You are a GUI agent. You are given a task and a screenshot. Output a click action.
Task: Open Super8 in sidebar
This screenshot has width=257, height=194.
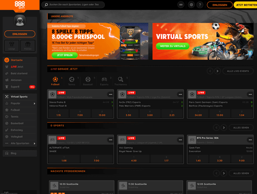click(20, 87)
